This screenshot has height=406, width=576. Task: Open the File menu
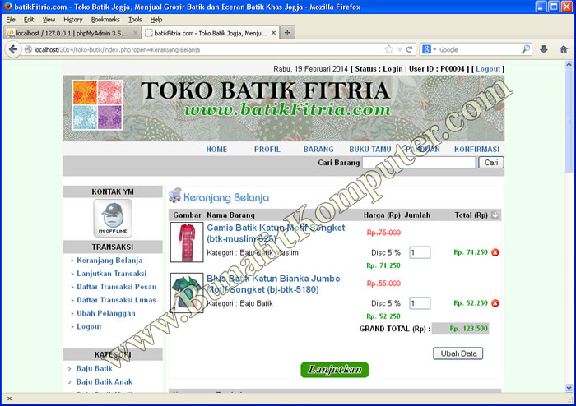[x=11, y=20]
